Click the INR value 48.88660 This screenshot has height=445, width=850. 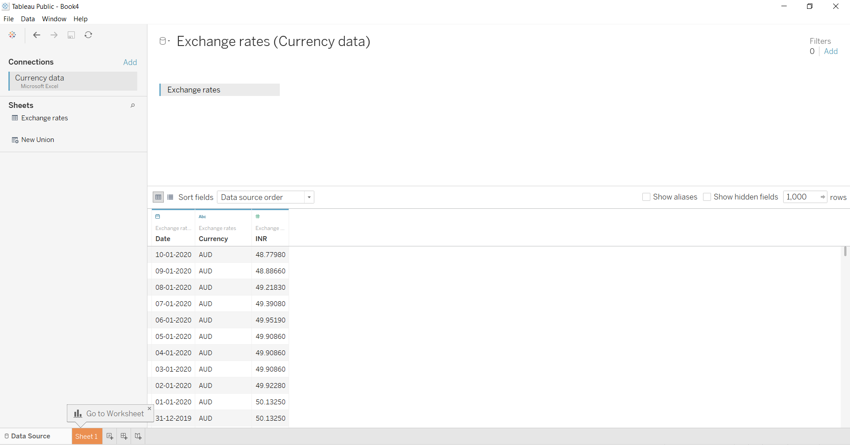270,271
